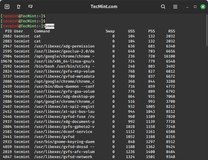Image resolution: width=208 pixels, height=160 pixels.
Task: Click PID 19670 in the process list
Action: [6, 61]
